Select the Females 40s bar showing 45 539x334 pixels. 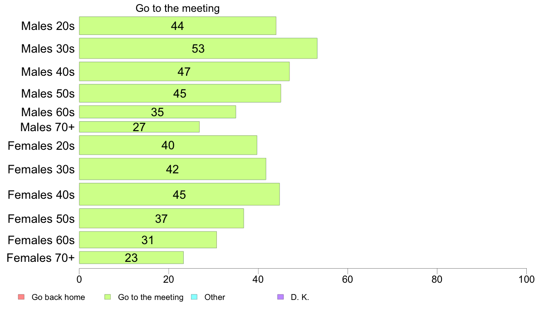179,194
